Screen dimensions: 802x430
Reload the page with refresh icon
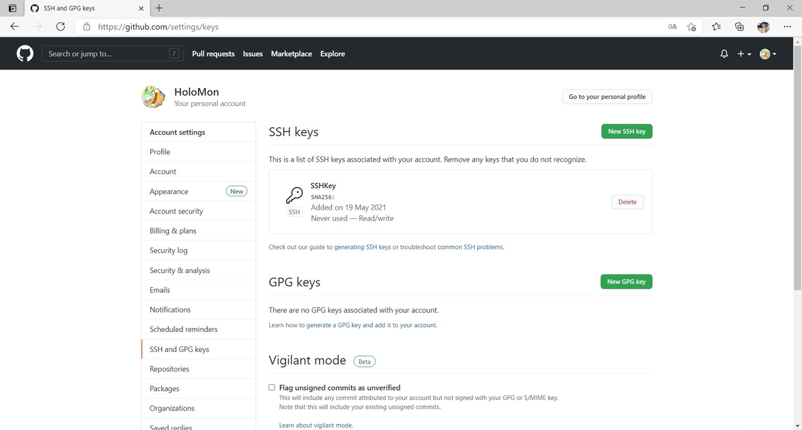[x=60, y=27]
